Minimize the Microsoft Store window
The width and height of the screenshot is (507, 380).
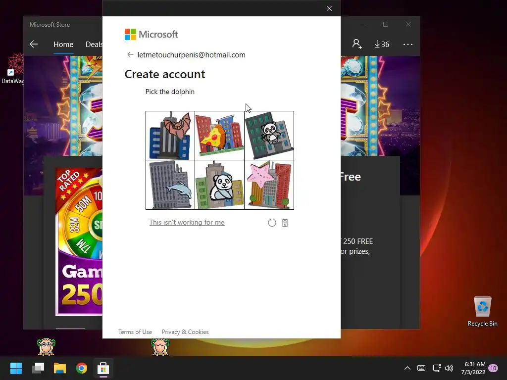pyautogui.click(x=363, y=24)
